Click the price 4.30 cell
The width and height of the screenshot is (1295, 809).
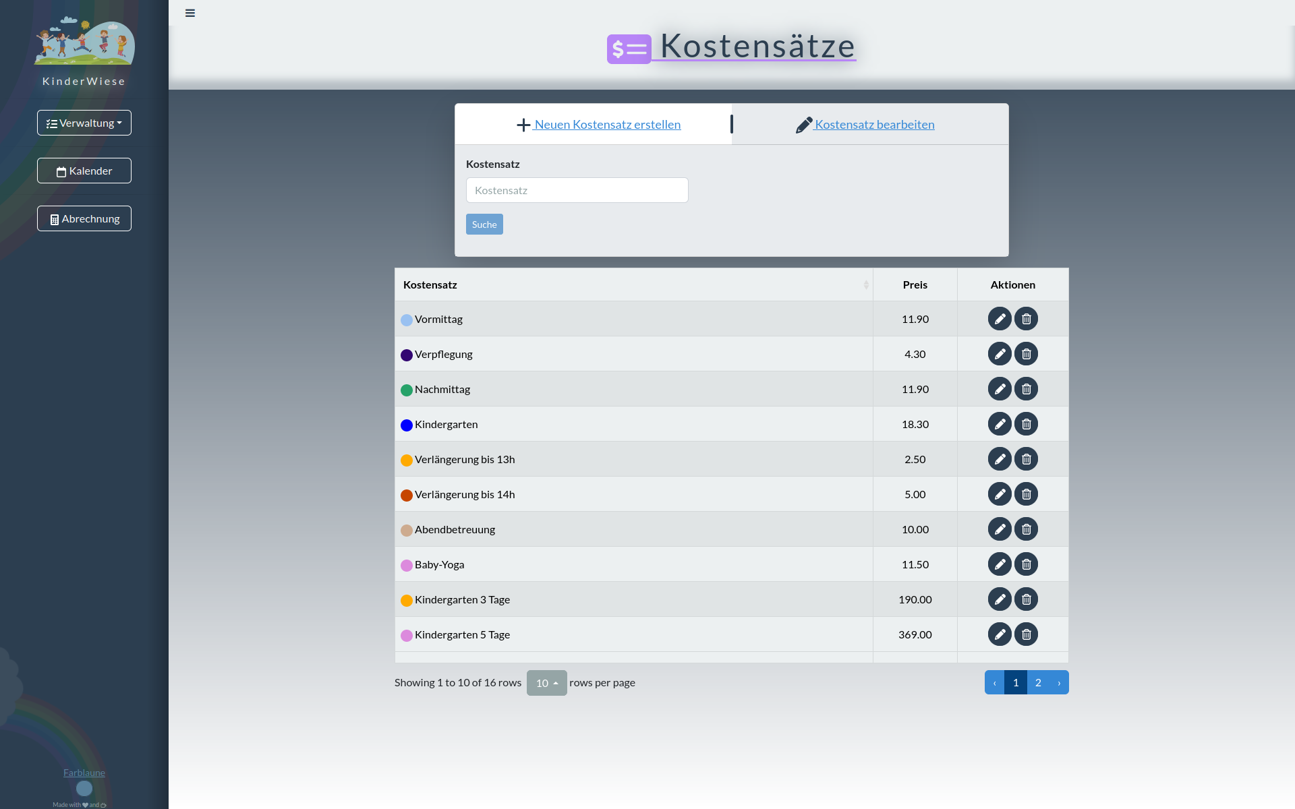coord(915,354)
